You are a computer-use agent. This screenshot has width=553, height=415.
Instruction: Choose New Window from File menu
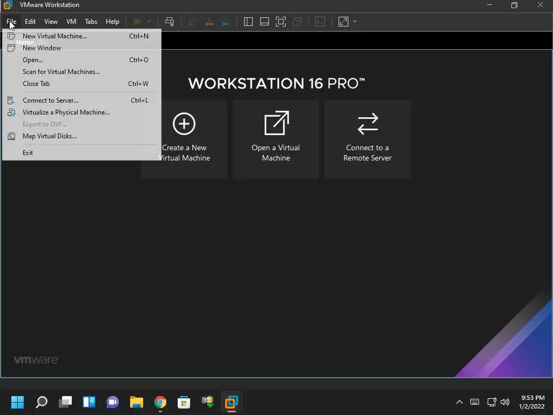coord(82,48)
